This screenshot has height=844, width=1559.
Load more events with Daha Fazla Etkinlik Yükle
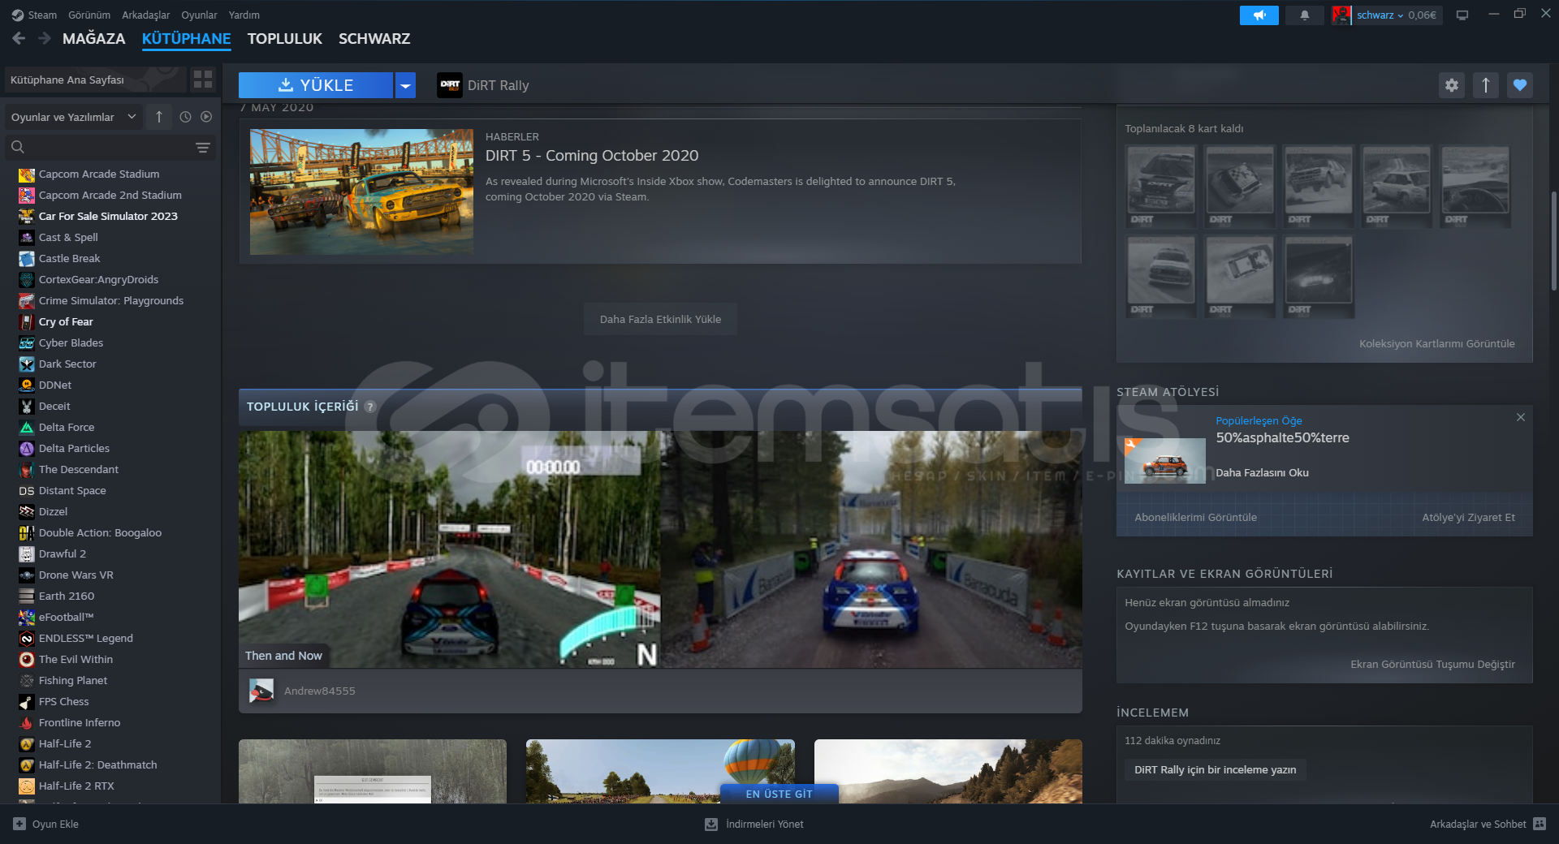coord(660,319)
